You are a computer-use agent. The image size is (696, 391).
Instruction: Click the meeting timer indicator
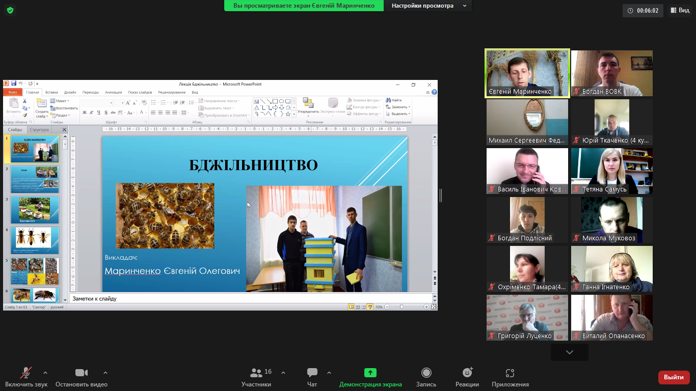pos(643,10)
